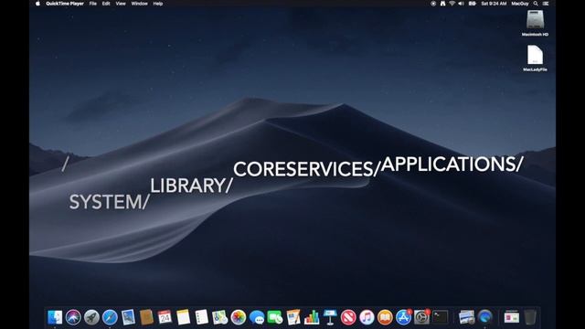This screenshot has height=329, width=585.
Task: Open MacGuy user menu
Action: pos(520,4)
